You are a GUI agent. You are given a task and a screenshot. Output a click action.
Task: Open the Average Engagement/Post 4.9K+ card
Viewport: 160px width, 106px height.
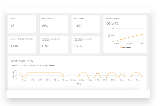(x=22, y=45)
